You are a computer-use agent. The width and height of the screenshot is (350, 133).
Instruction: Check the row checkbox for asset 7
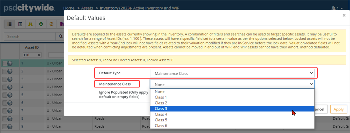(4, 111)
